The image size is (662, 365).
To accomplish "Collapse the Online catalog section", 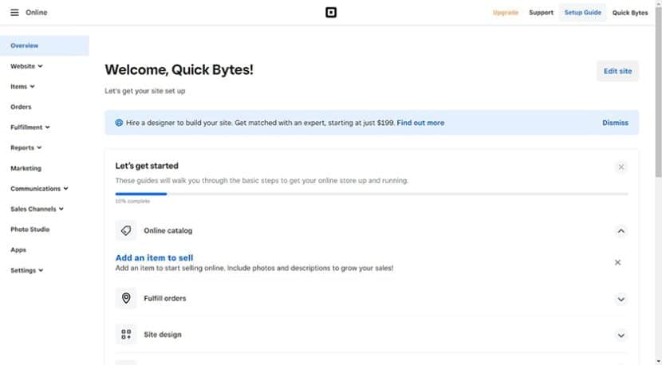I will pyautogui.click(x=621, y=231).
